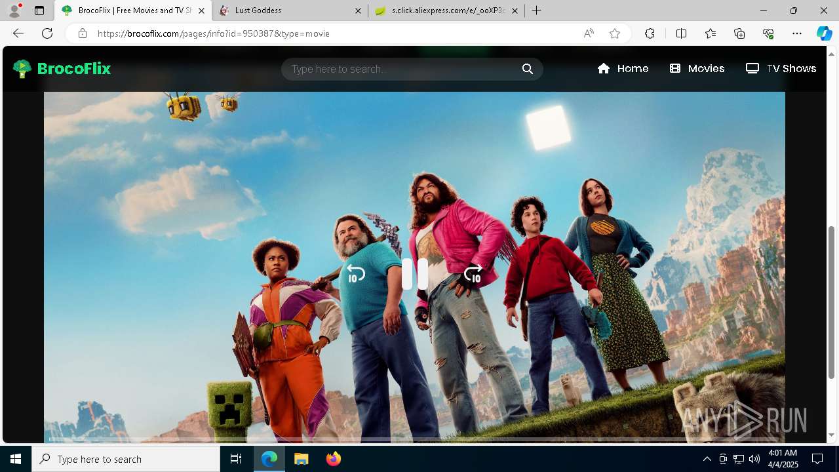
Task: Open the Windows Start menu
Action: tap(16, 459)
